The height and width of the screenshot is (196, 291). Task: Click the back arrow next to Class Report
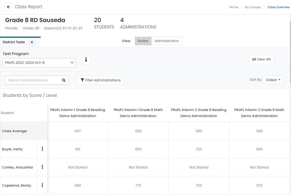tap(8, 7)
